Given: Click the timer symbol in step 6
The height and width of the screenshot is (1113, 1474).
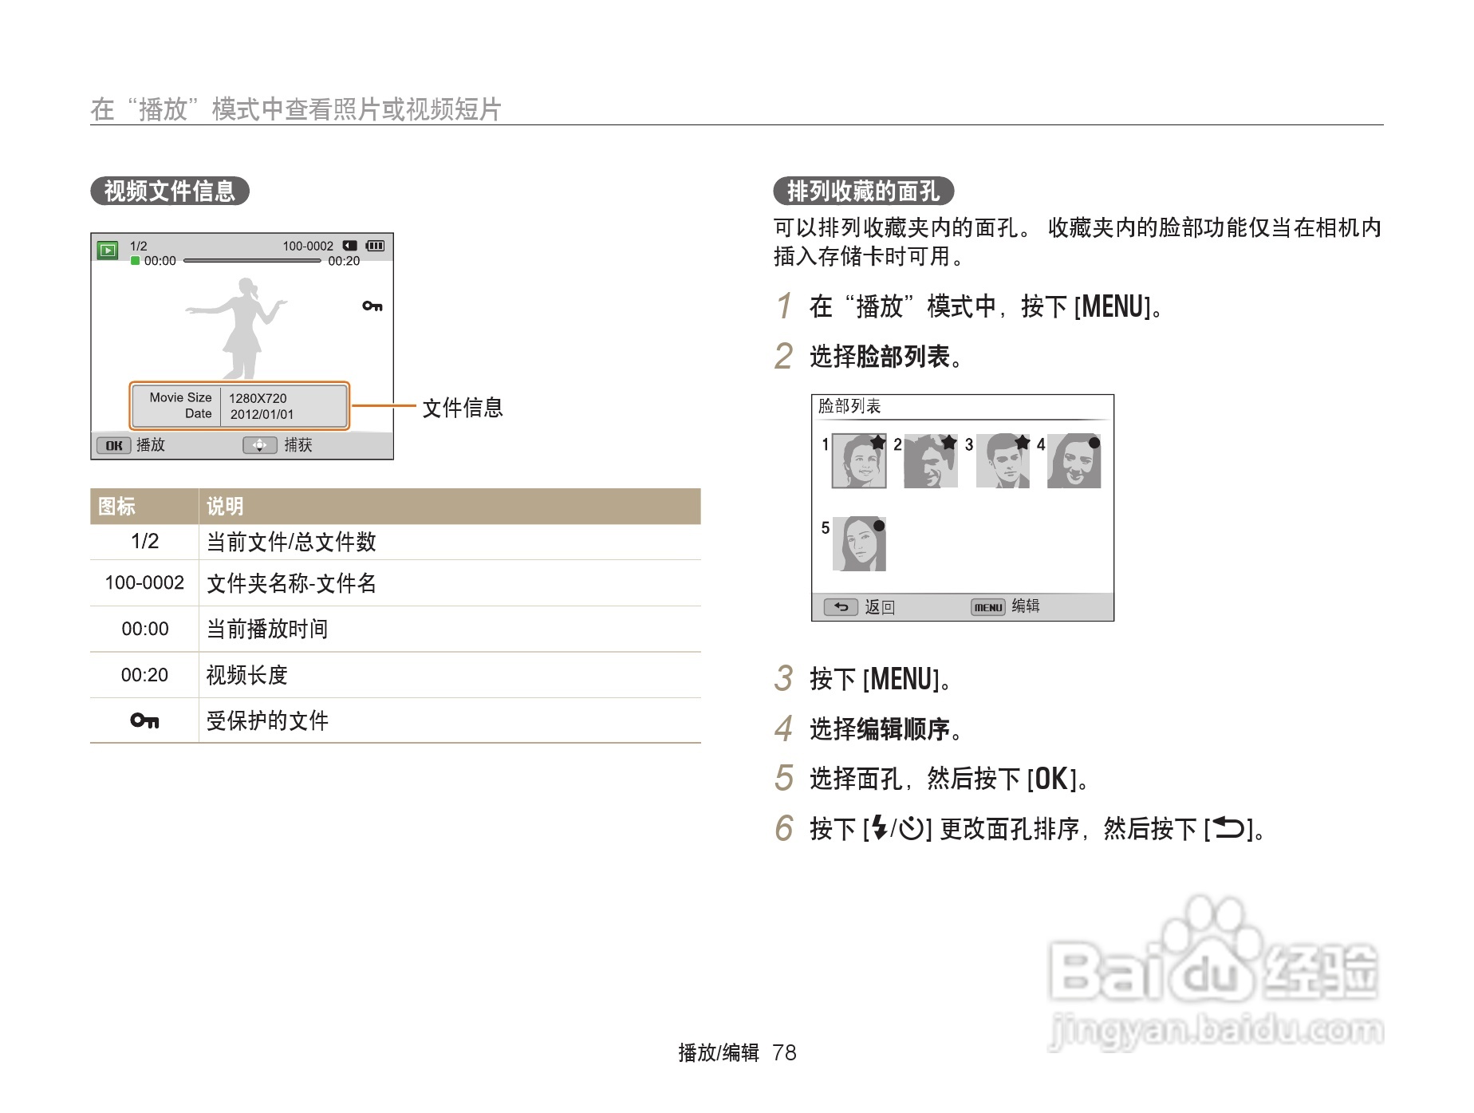Looking at the screenshot, I should coord(911,829).
